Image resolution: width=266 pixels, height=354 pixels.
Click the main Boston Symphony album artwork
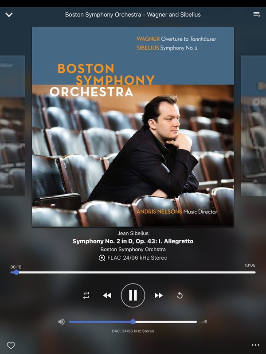[133, 127]
